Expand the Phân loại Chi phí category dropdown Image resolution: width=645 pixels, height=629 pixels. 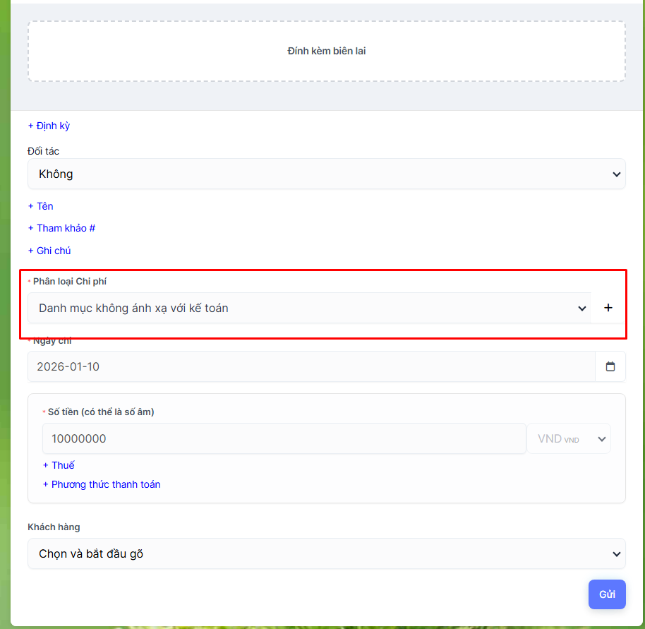(x=309, y=308)
